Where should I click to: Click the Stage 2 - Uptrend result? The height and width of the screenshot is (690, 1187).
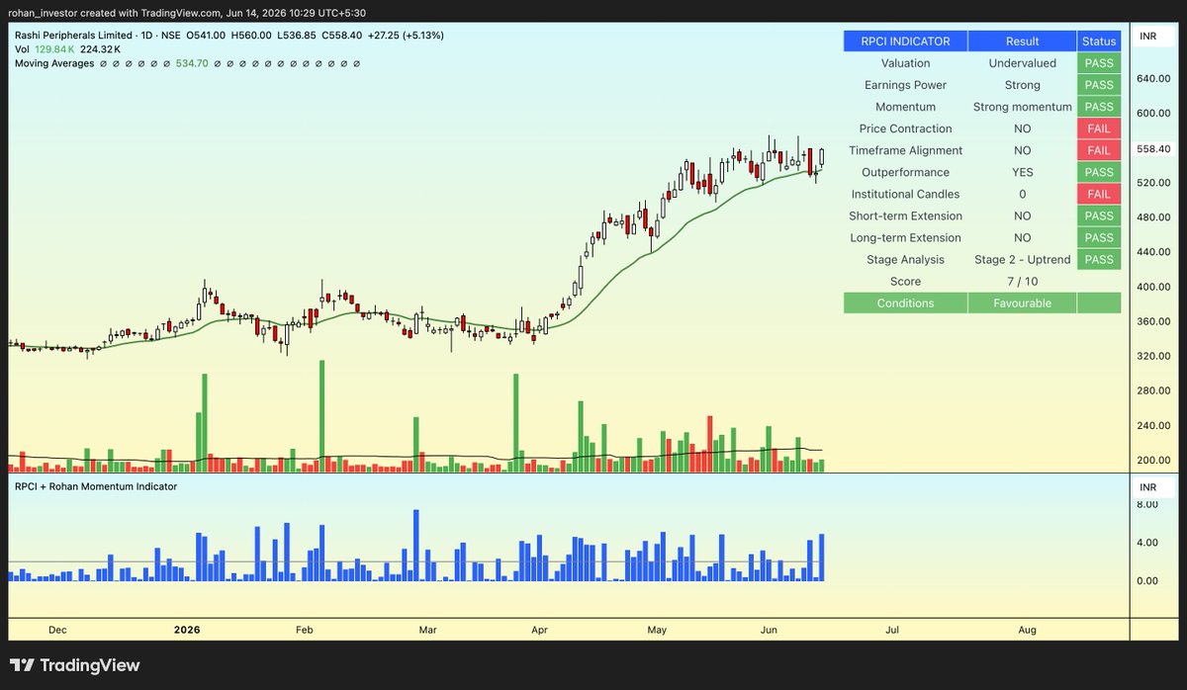click(x=1022, y=259)
